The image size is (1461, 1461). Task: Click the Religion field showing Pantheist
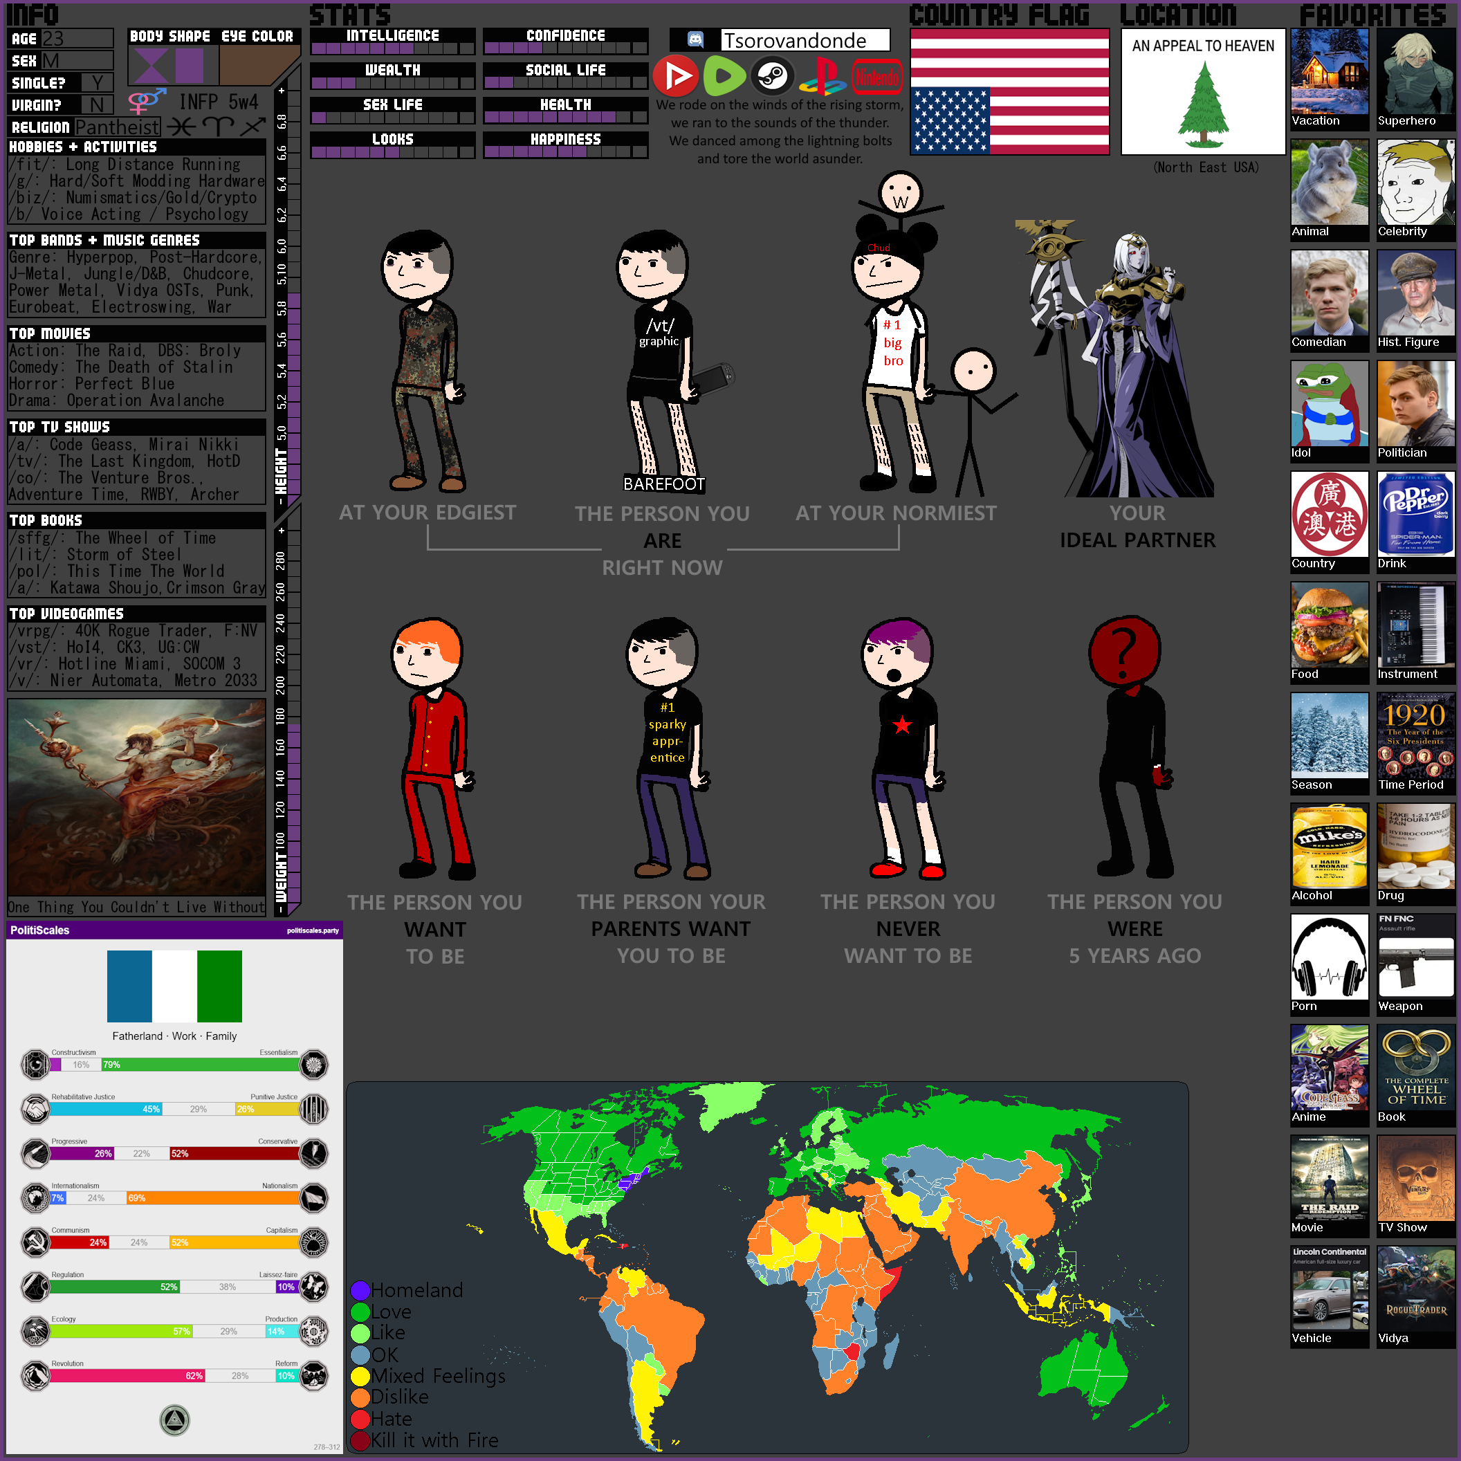point(117,127)
